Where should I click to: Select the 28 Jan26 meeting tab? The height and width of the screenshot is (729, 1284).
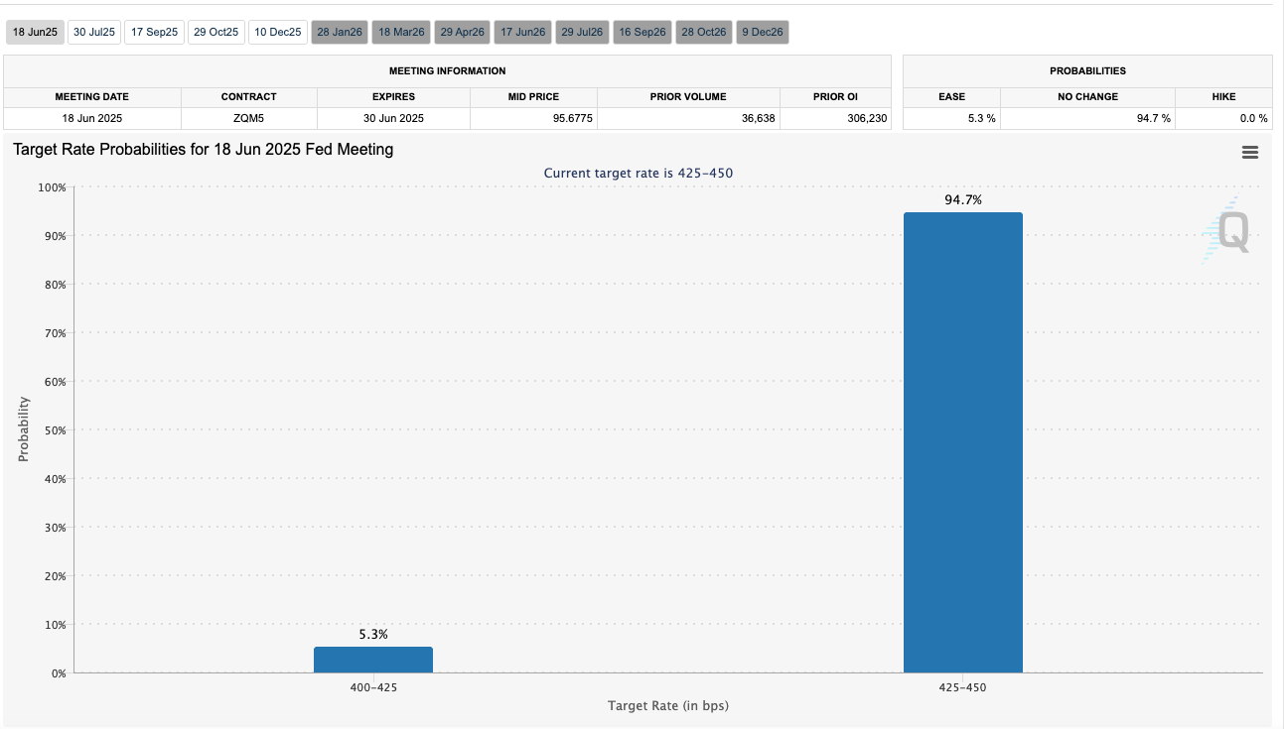click(x=340, y=33)
